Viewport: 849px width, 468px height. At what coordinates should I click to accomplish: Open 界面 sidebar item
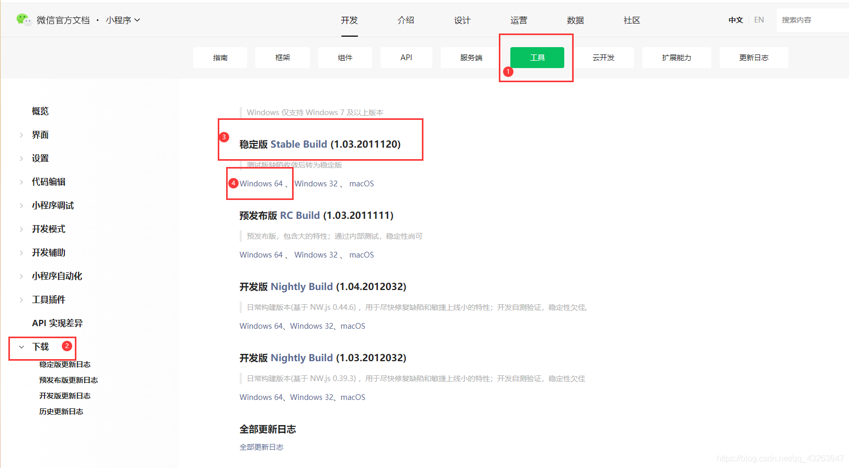(x=40, y=135)
